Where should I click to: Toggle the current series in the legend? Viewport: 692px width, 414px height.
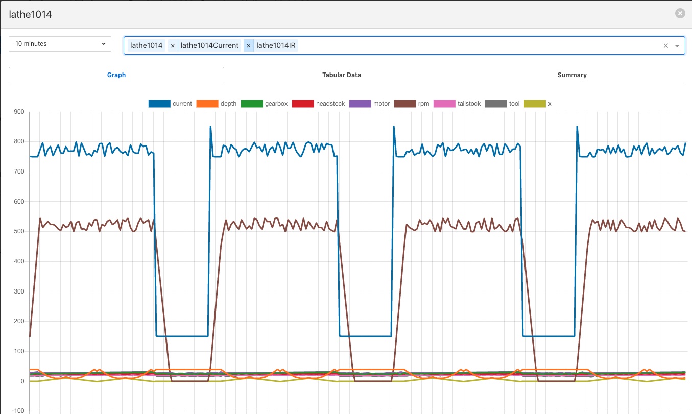[x=170, y=104]
